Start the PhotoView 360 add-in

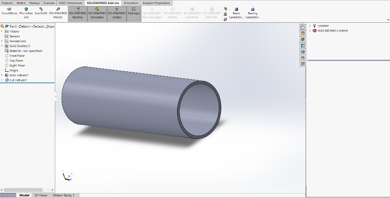click(x=26, y=13)
